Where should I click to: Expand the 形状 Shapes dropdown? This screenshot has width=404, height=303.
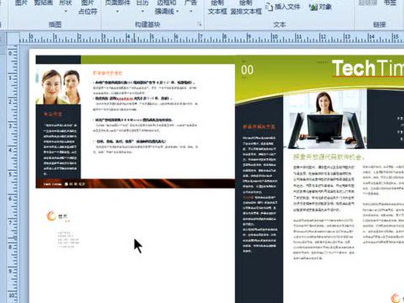(66, 6)
